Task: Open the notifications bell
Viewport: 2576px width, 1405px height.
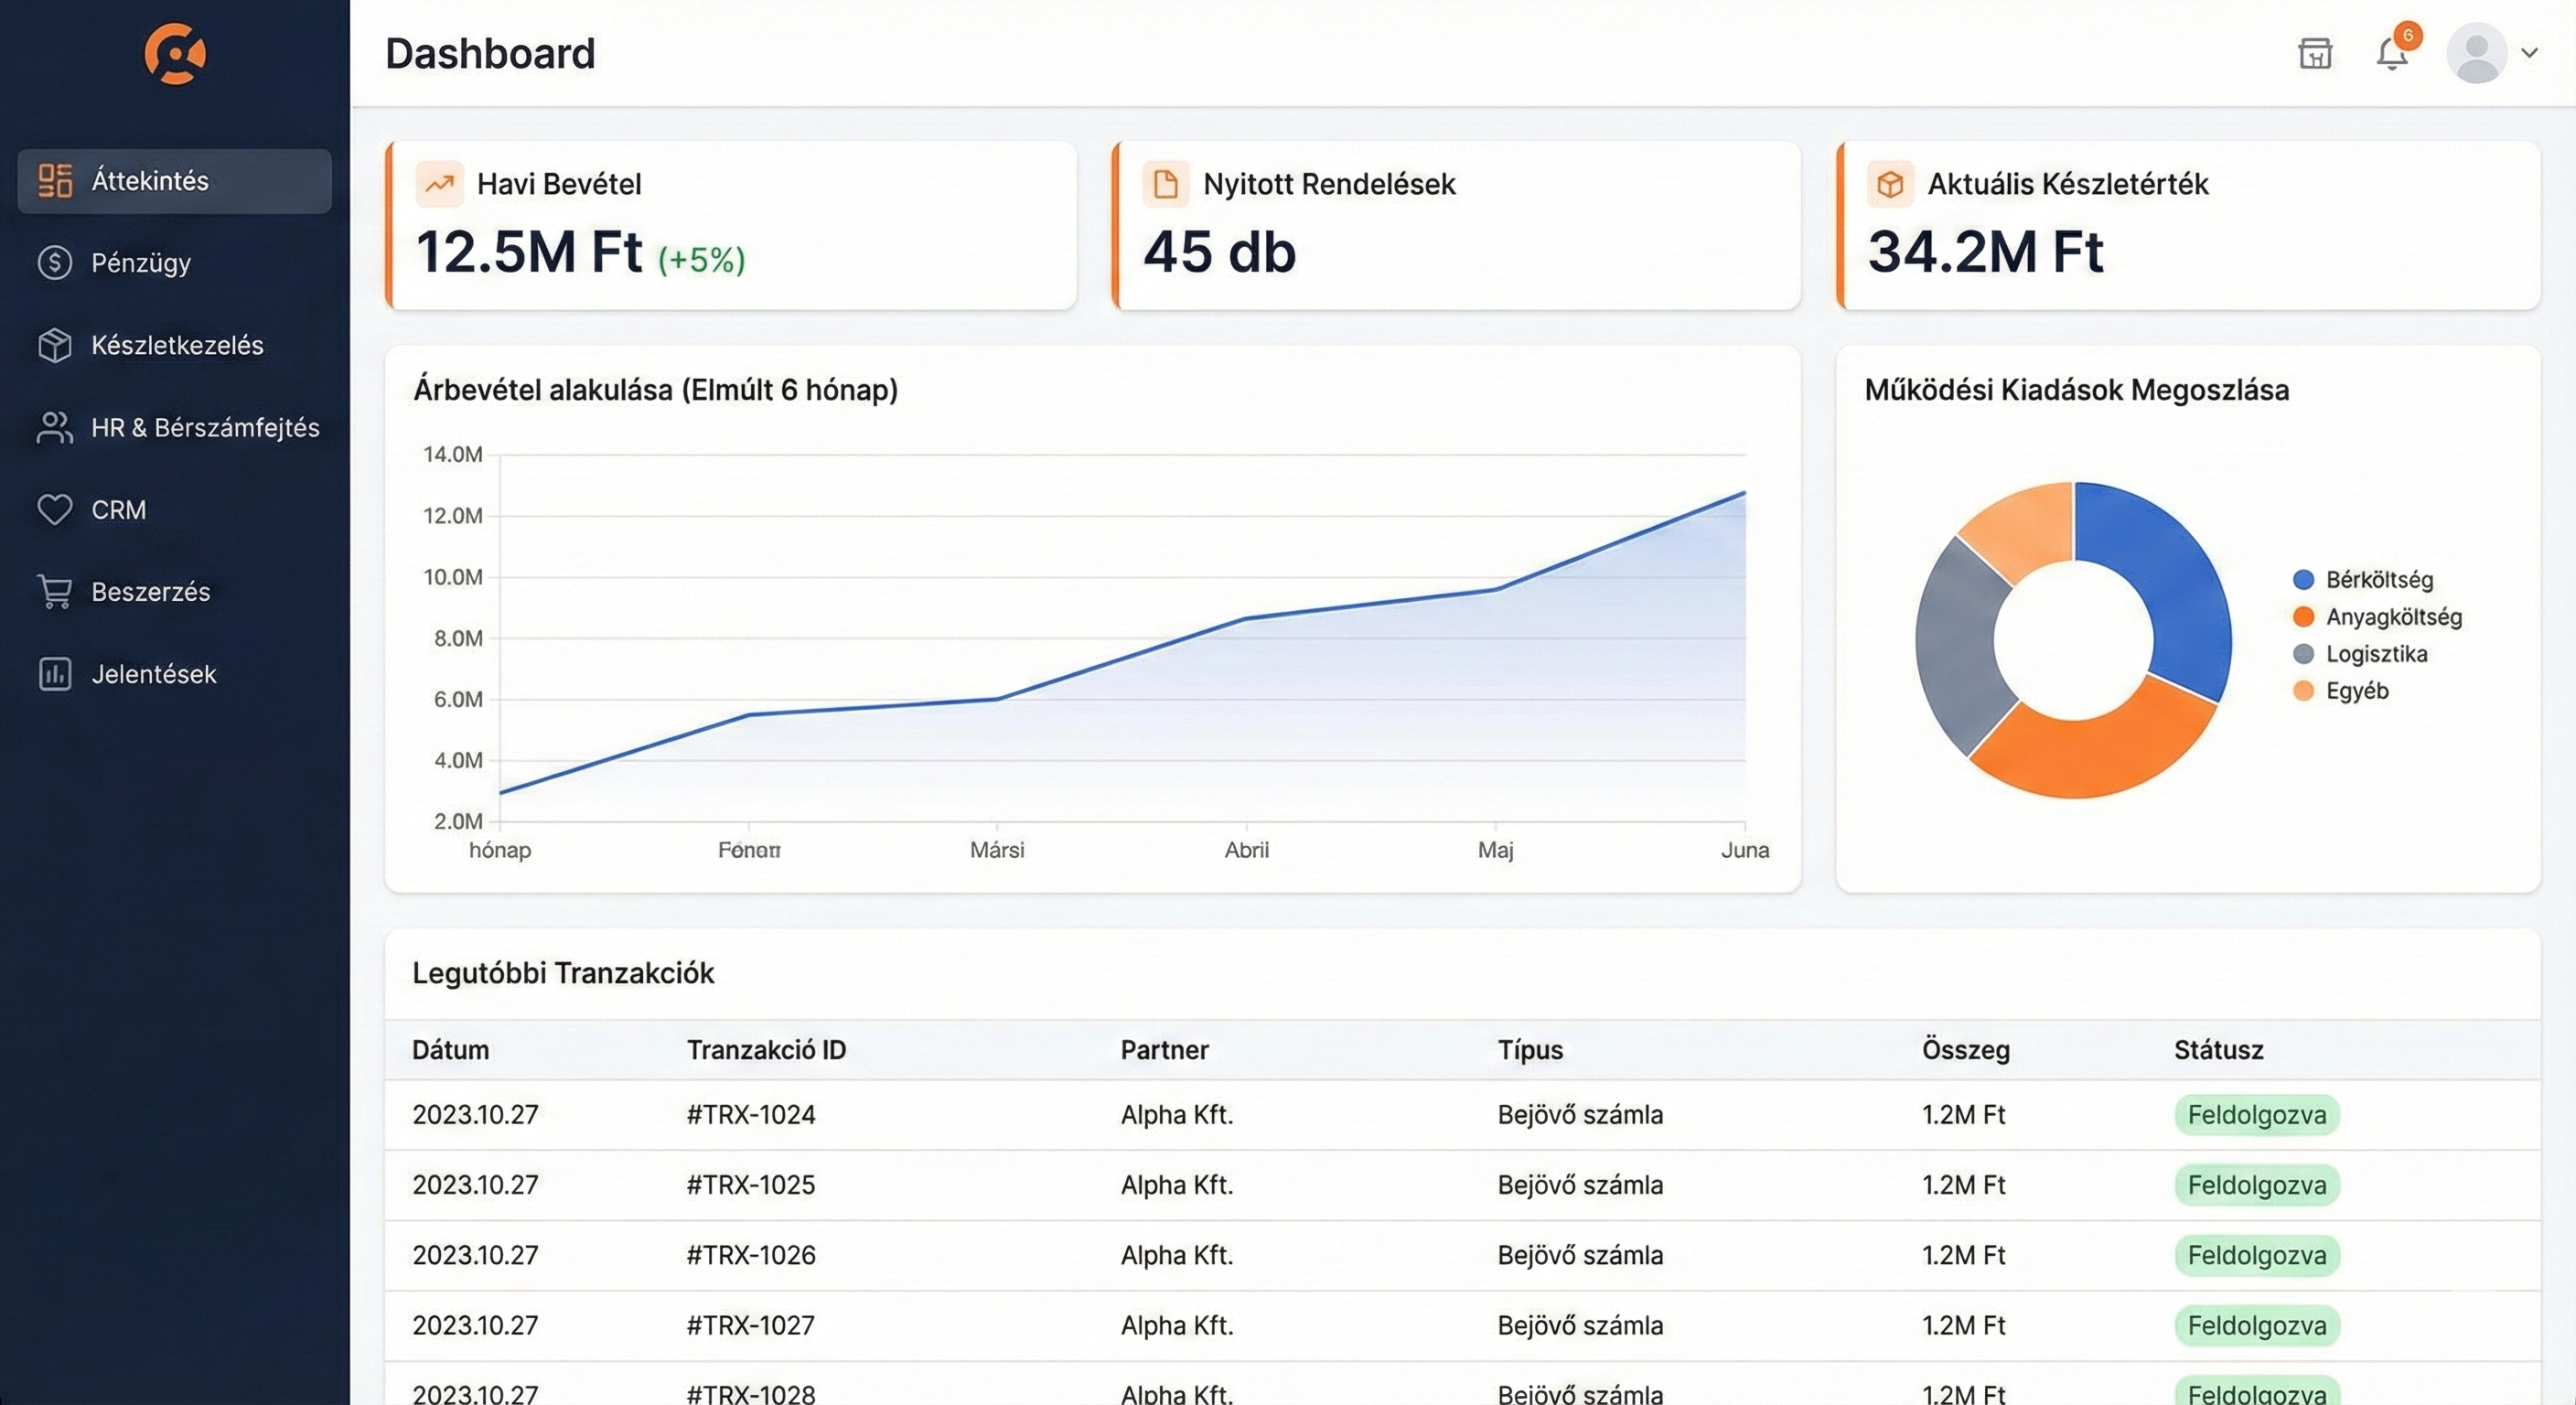Action: pyautogui.click(x=2392, y=53)
